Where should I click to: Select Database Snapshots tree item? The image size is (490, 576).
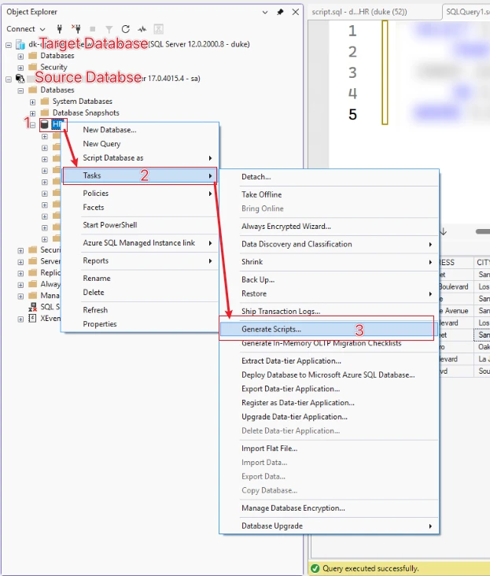pos(86,113)
